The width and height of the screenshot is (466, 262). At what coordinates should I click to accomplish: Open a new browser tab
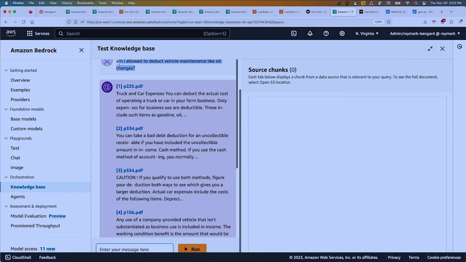point(442,12)
